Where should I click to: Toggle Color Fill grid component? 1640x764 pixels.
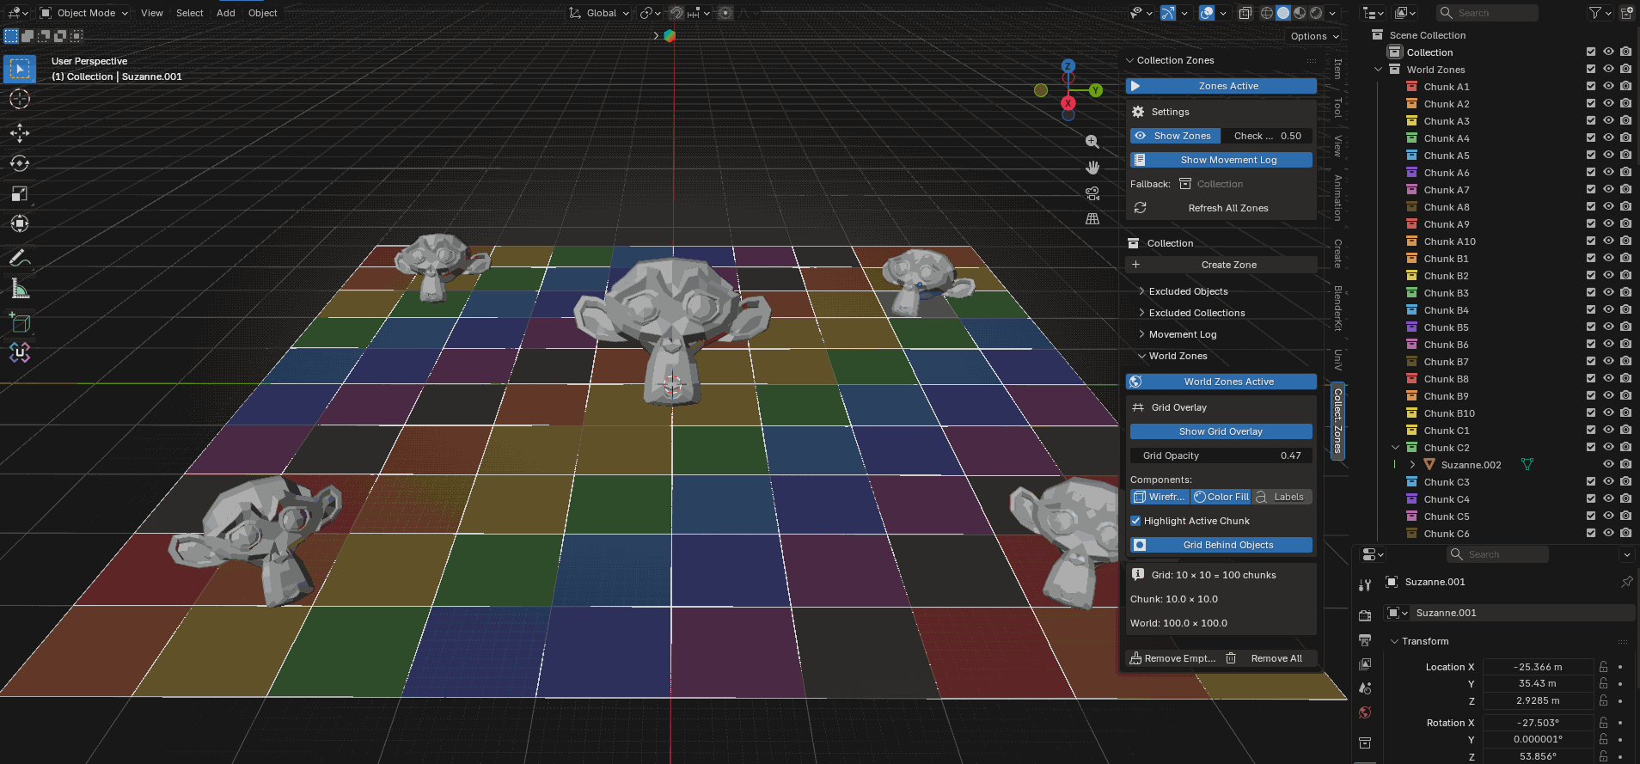click(1221, 497)
